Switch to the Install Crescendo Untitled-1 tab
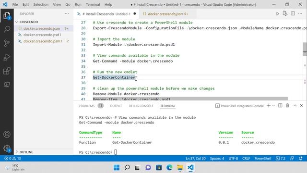This screenshot has width=307, height=173. click(106, 14)
